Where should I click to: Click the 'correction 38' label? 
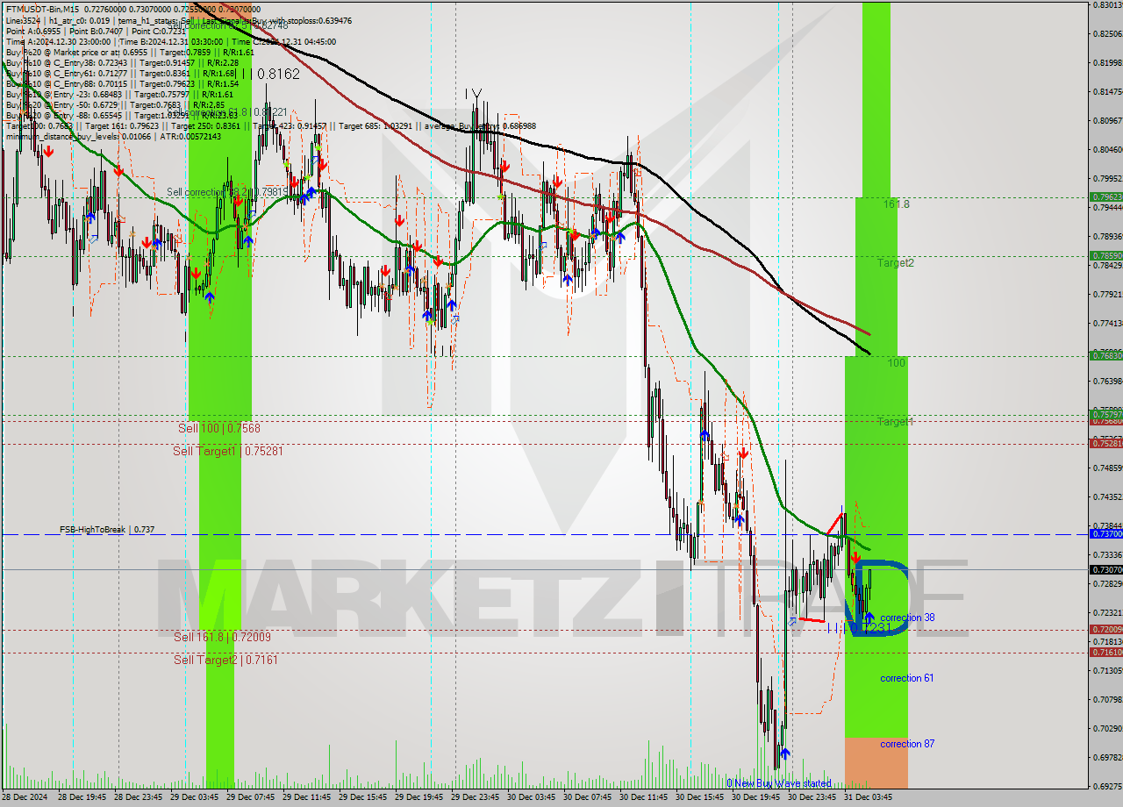907,618
